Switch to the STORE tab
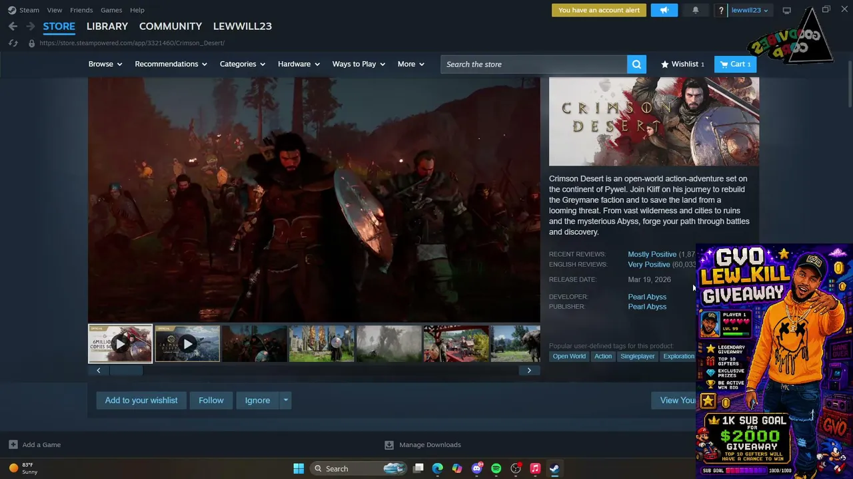This screenshot has height=479, width=853. [x=59, y=26]
